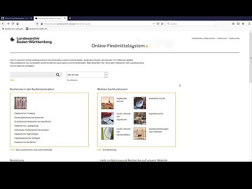
Task: Open the Staatsarchiv Ludwigsburg bookmark
Action: click(13, 29)
